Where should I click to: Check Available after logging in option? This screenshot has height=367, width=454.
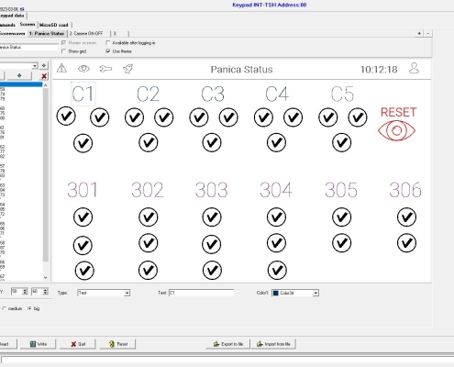108,43
